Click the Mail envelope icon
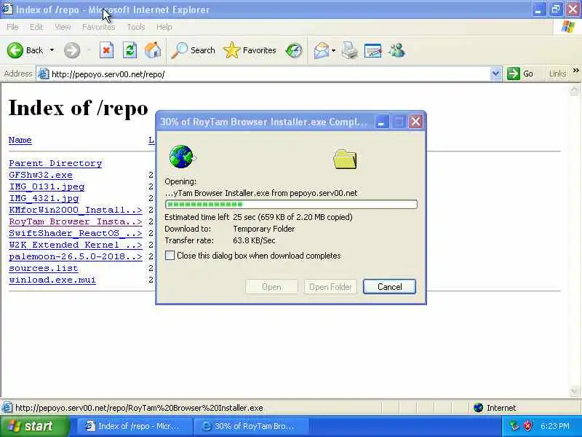The height and width of the screenshot is (437, 582). click(x=322, y=50)
